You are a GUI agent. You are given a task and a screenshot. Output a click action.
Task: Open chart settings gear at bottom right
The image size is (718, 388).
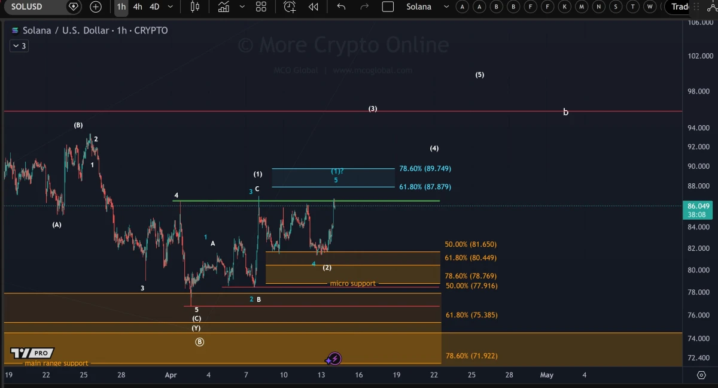coord(702,375)
